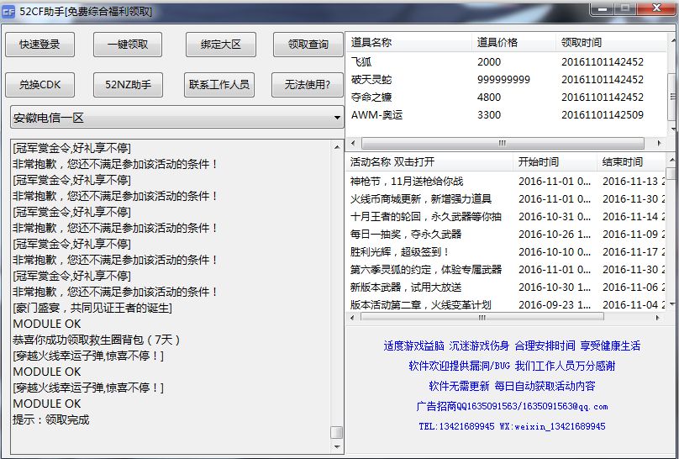Sort by 道具名称 column header
Image resolution: width=679 pixels, height=459 pixels.
408,42
